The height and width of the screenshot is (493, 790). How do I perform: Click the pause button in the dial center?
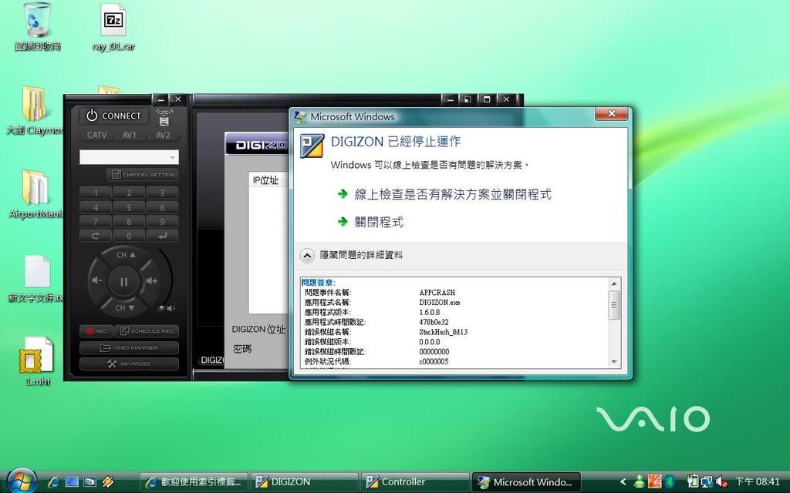(x=124, y=282)
